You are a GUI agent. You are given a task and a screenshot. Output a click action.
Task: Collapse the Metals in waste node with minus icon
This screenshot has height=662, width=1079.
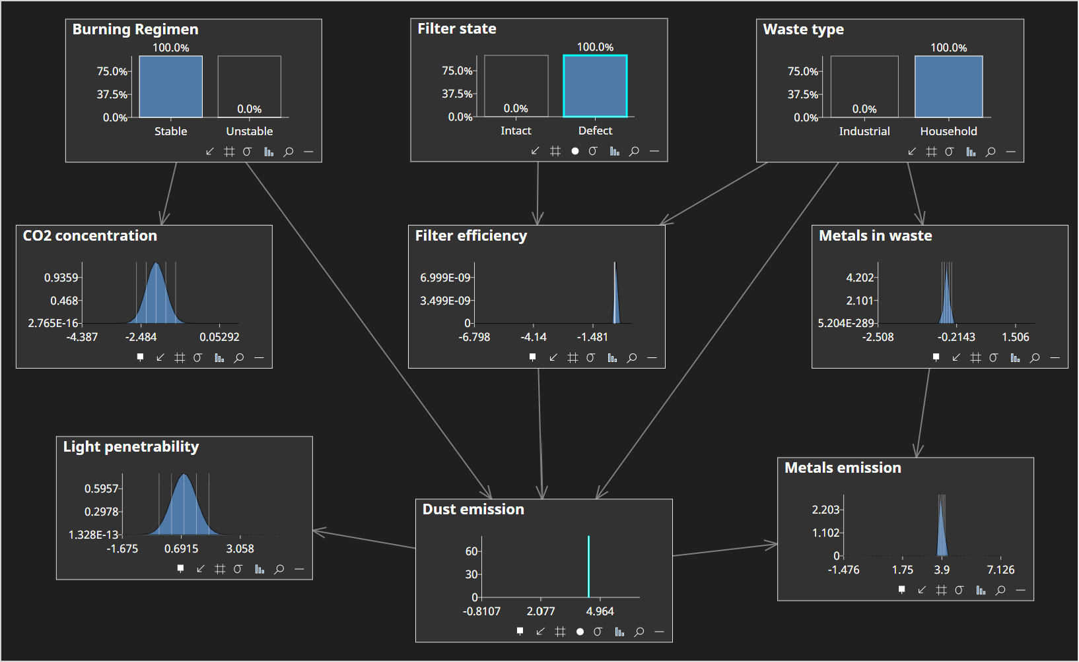[x=1055, y=357]
